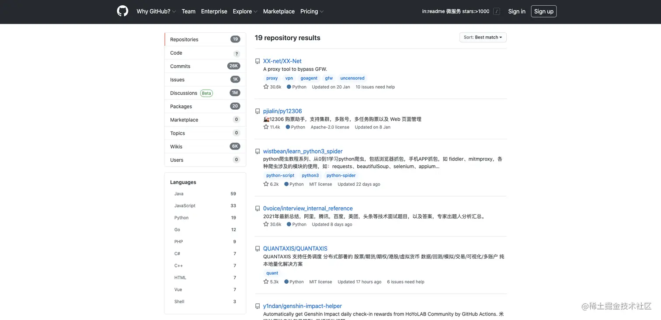The image size is (661, 320).
Task: Click the star icon for interview_internal_reference
Action: (266, 224)
